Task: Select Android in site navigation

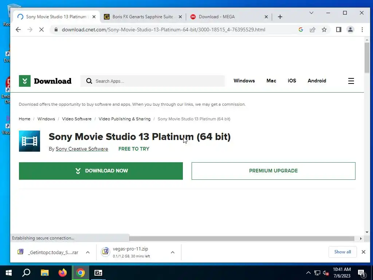Action: coord(317,81)
